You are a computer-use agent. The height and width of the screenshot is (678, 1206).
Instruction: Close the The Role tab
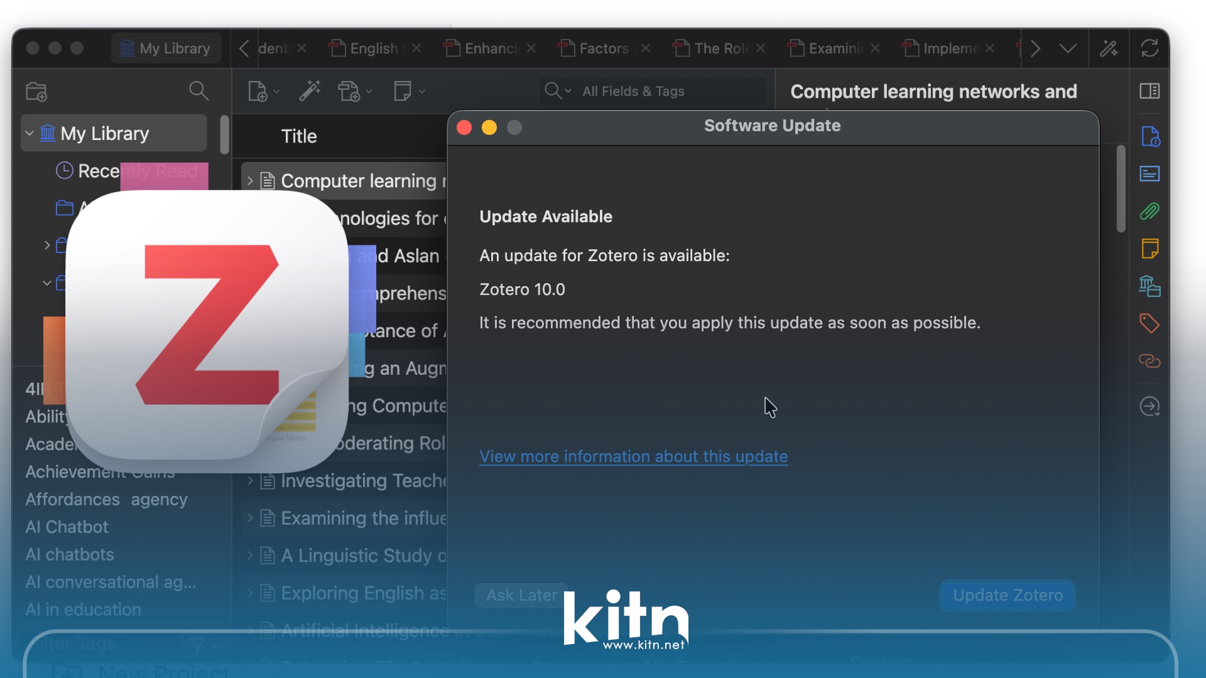(x=761, y=48)
